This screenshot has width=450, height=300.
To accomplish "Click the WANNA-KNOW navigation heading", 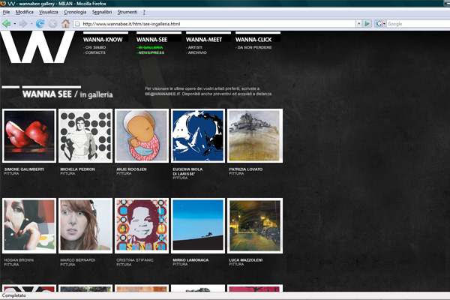I will point(103,40).
